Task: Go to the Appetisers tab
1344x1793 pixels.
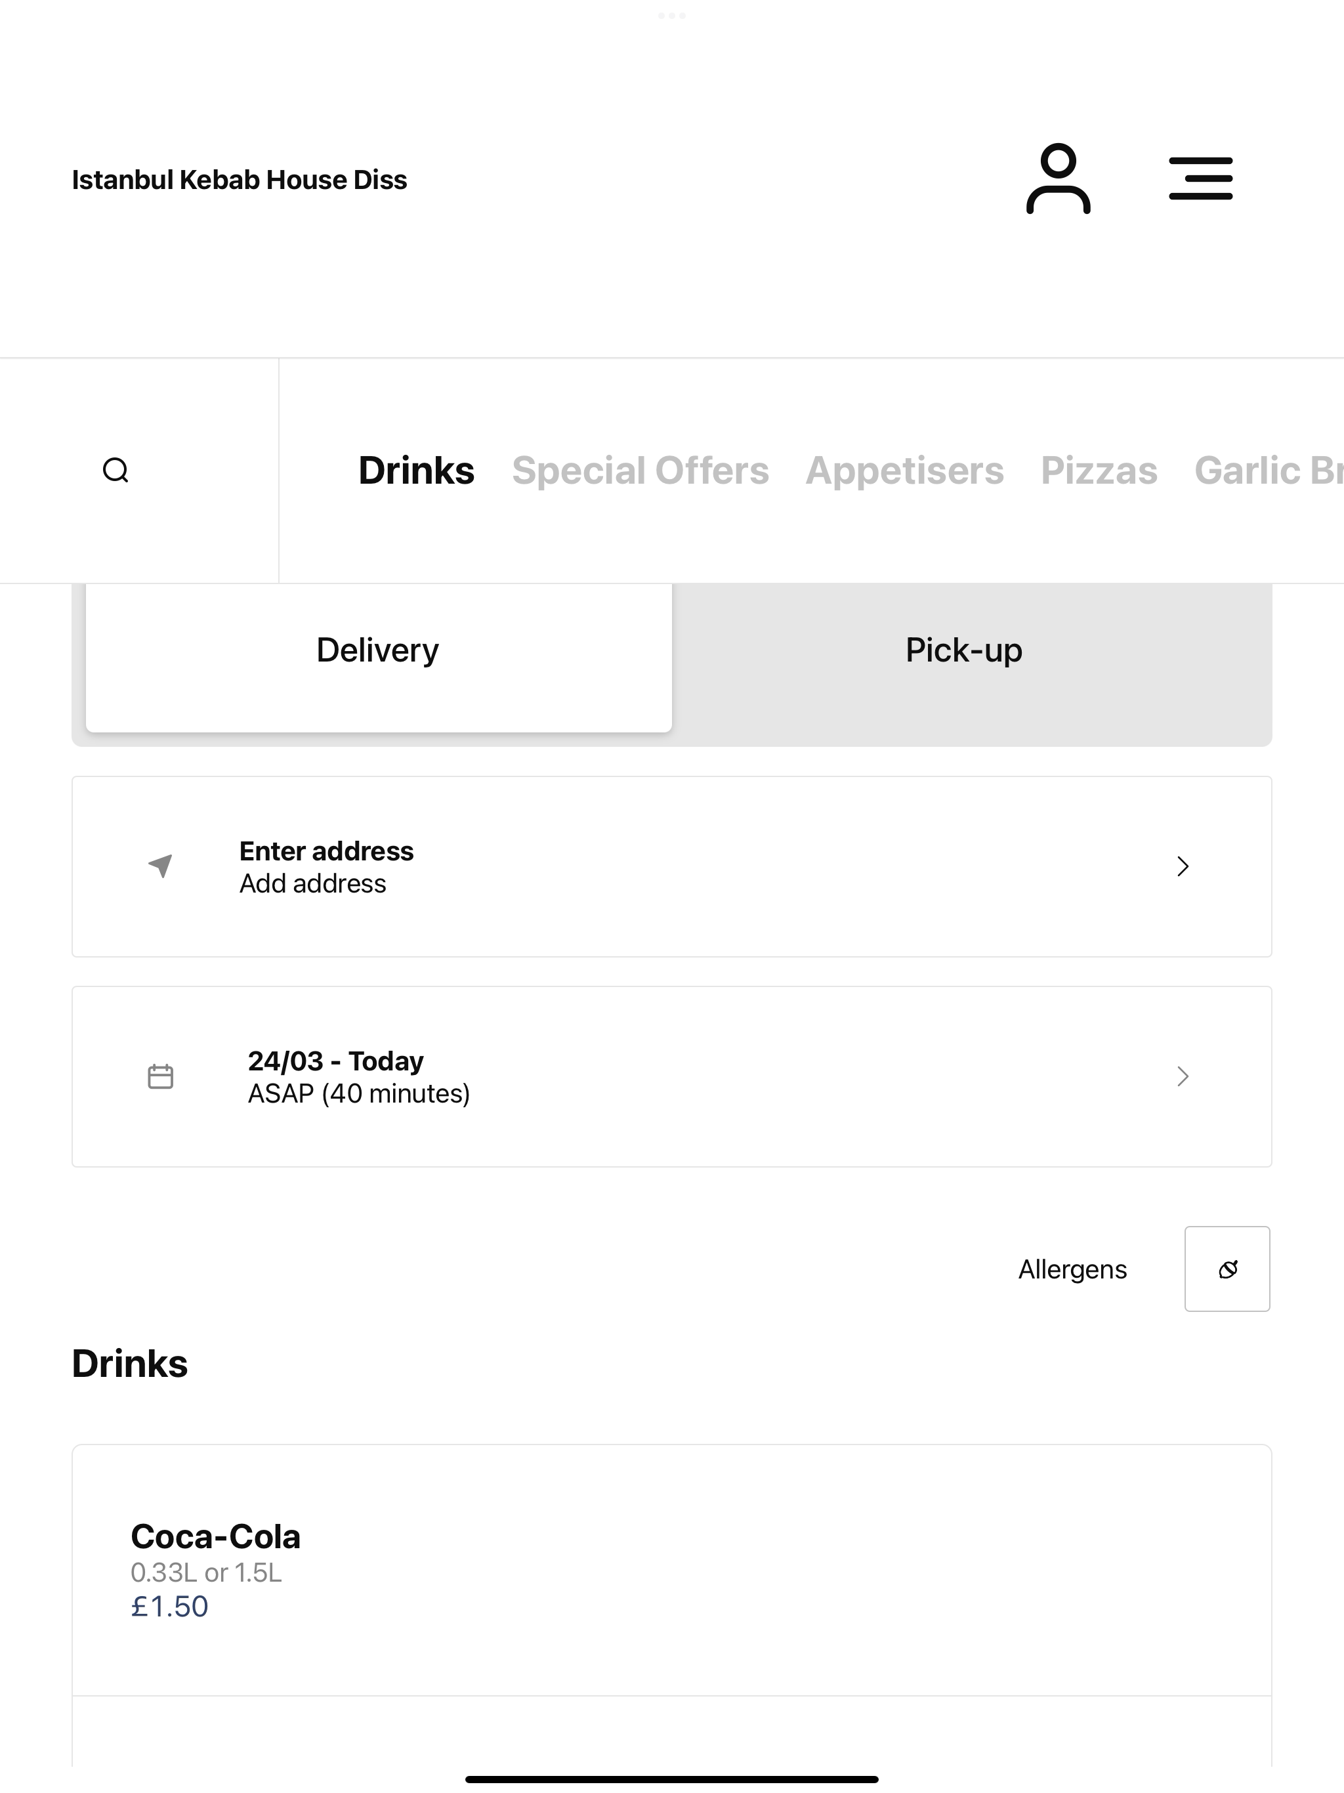Action: pyautogui.click(x=905, y=471)
